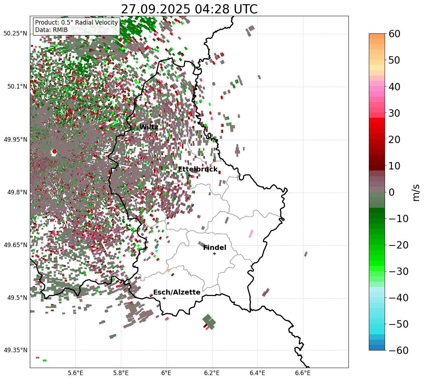Click the Findel location cross marker
Image resolution: width=424 pixels, height=380 pixels.
coord(214,253)
